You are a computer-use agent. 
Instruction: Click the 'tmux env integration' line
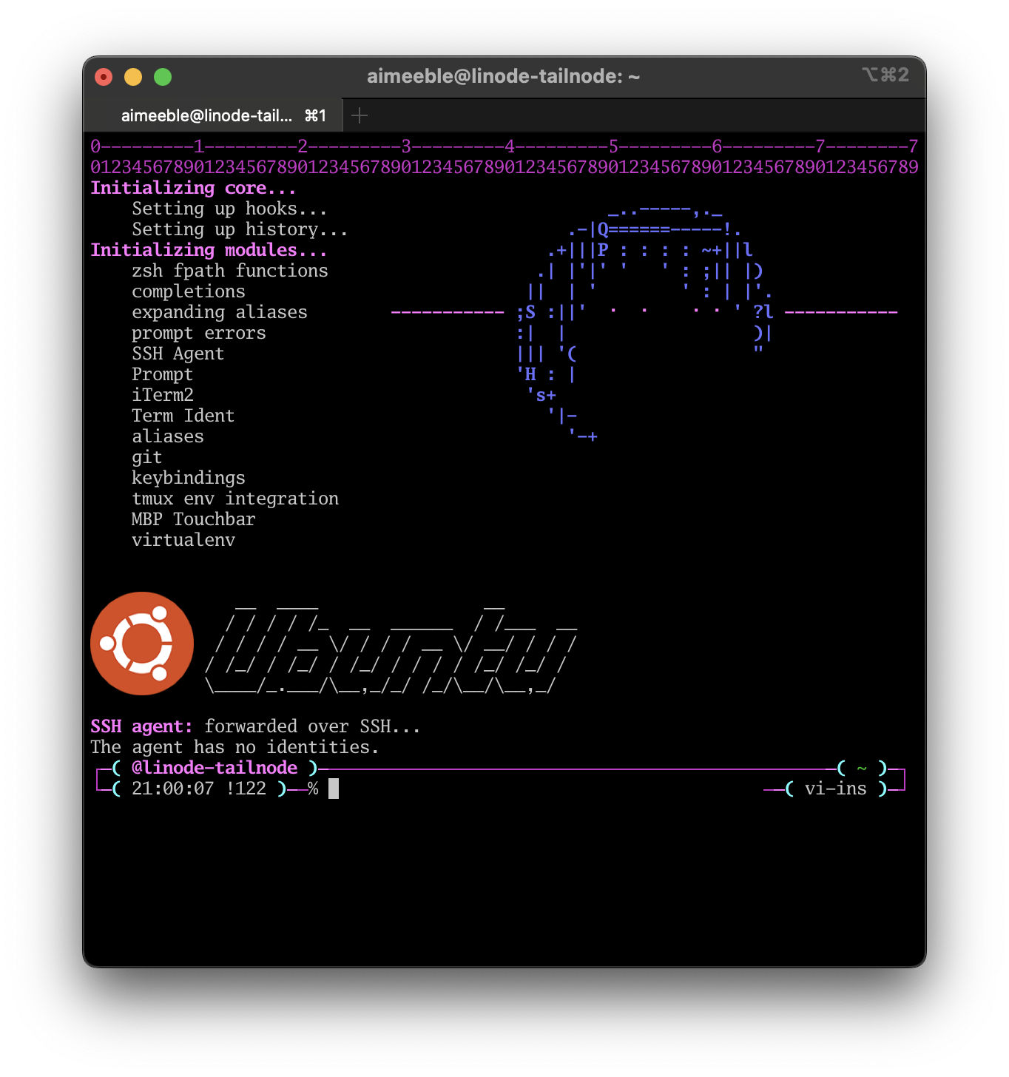coord(234,499)
